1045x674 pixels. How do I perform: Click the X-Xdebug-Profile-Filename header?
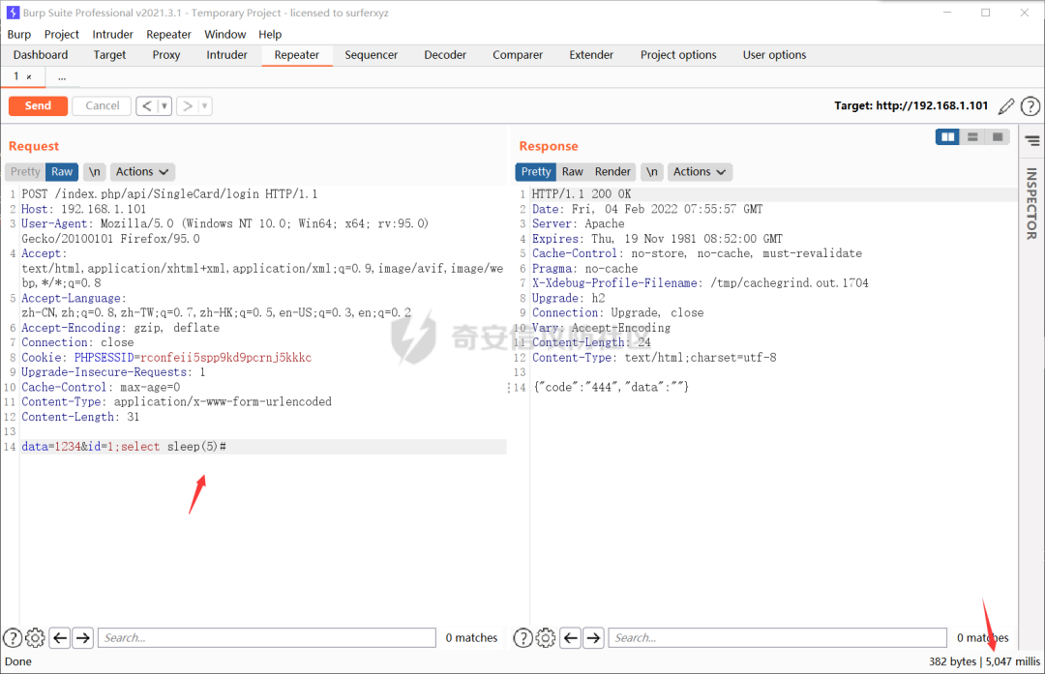(x=701, y=283)
